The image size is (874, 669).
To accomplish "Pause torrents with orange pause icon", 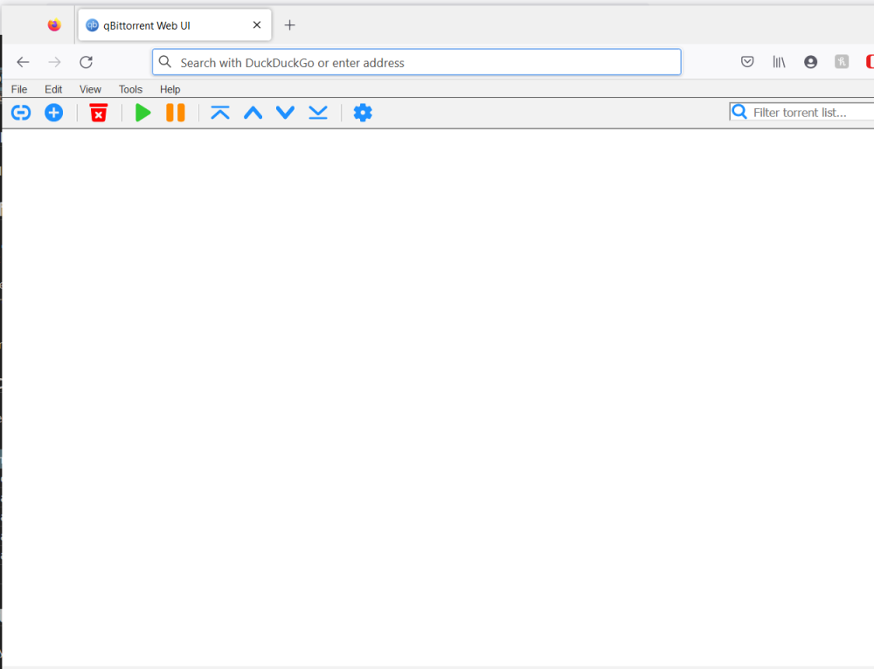I will [176, 113].
